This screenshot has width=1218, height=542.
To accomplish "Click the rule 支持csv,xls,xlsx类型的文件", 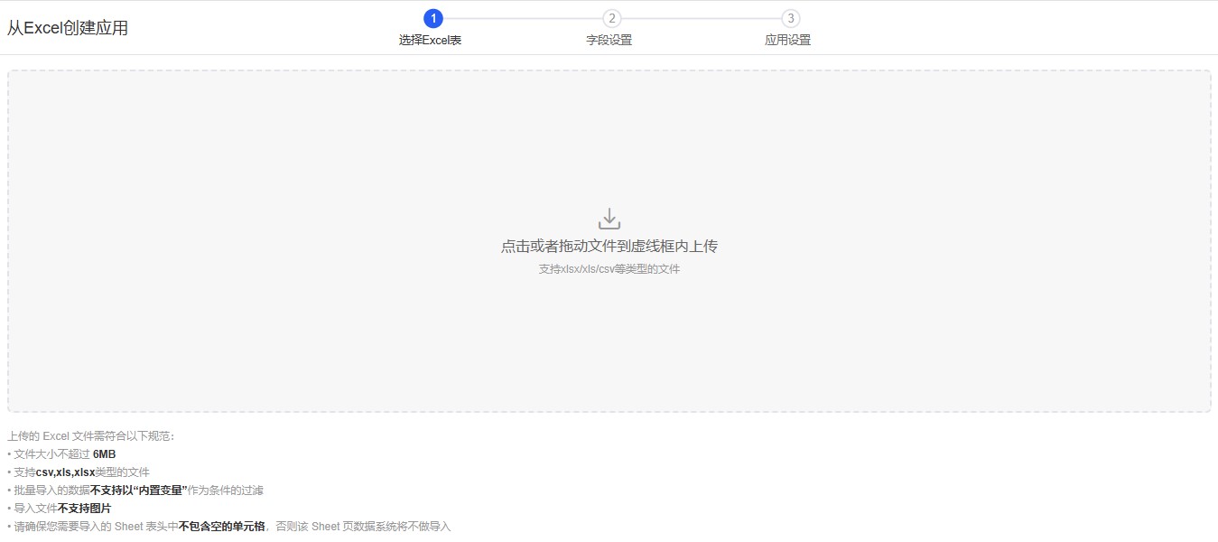I will coord(79,472).
